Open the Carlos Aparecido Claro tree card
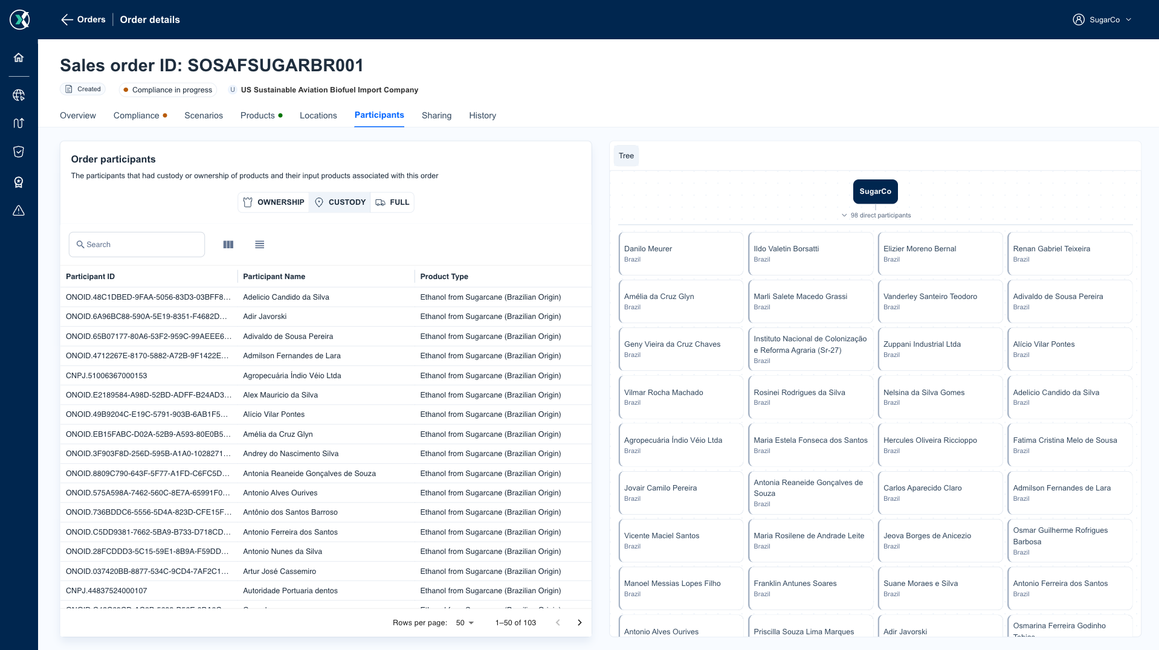Viewport: 1159px width, 650px height. [940, 493]
